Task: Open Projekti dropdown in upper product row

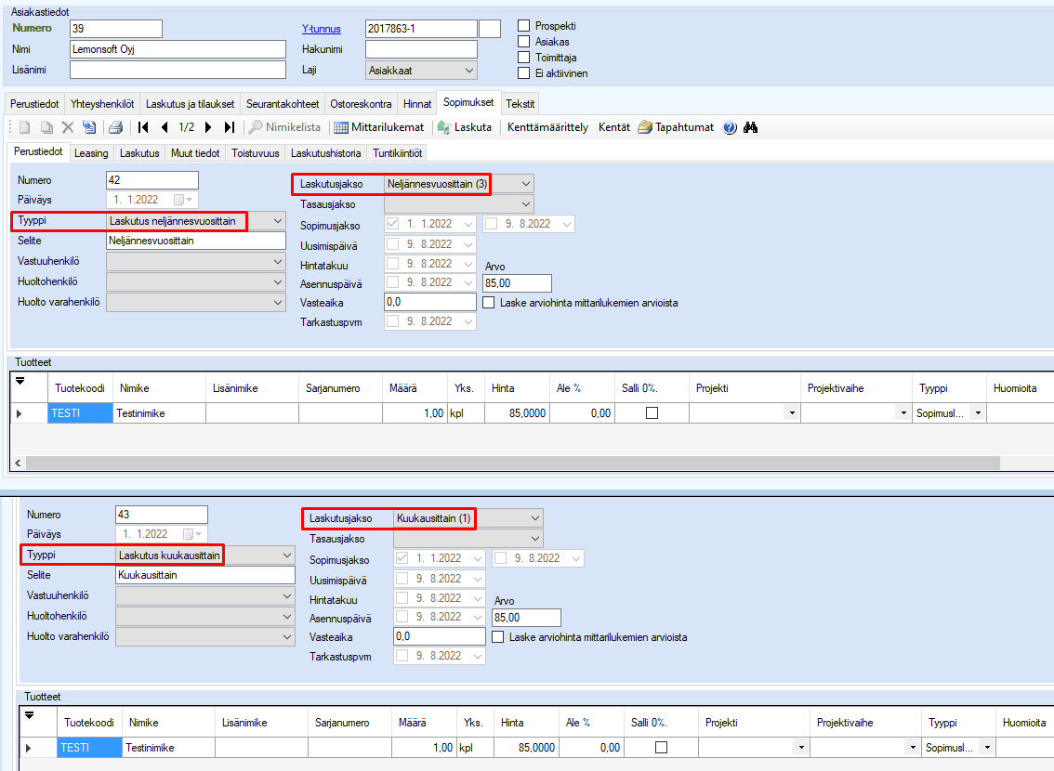Action: tap(792, 413)
